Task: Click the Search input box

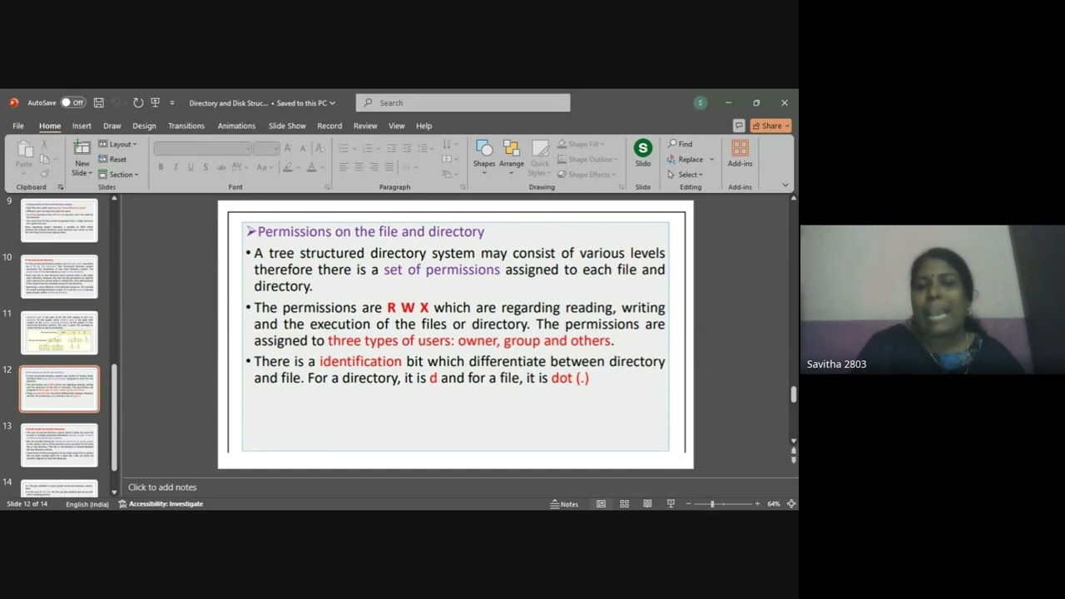Action: click(x=463, y=103)
